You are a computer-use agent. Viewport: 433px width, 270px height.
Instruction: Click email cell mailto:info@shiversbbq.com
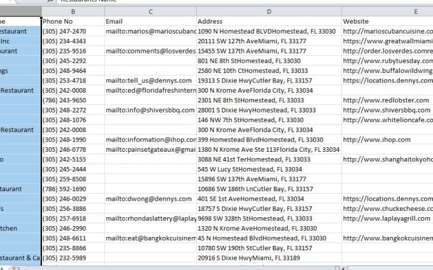(150, 110)
